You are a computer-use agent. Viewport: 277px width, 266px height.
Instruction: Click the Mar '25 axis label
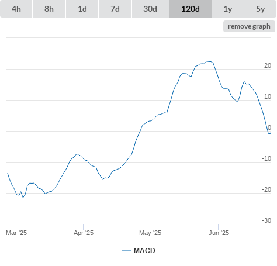16,233
